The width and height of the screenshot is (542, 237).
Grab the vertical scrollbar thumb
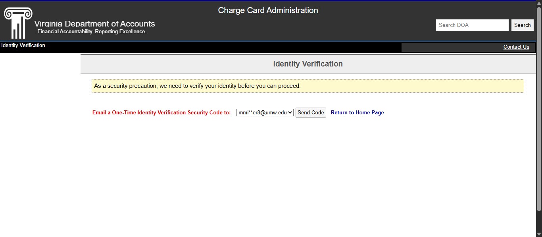tap(539, 107)
